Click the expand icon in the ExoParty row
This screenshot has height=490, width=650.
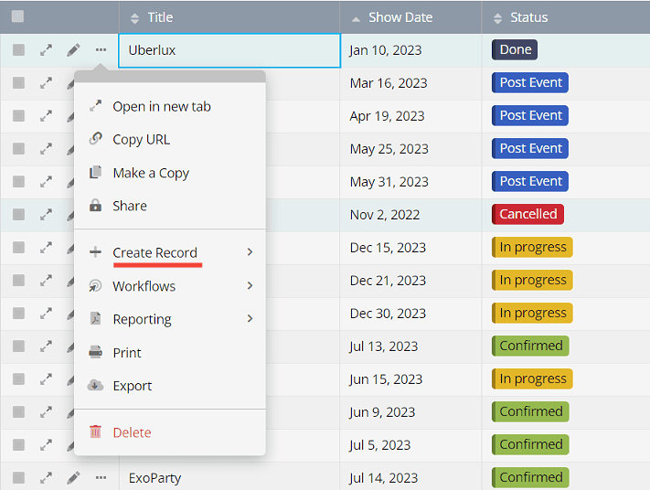[x=46, y=477]
